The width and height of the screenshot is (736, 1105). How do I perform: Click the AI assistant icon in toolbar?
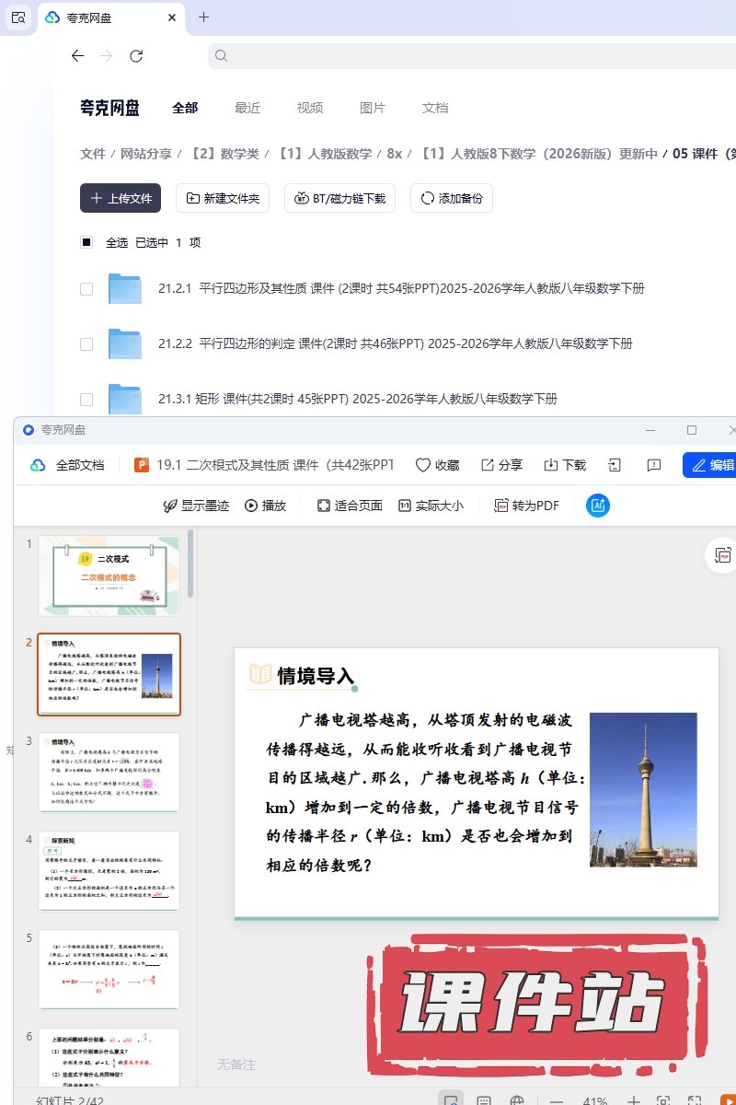(x=597, y=505)
